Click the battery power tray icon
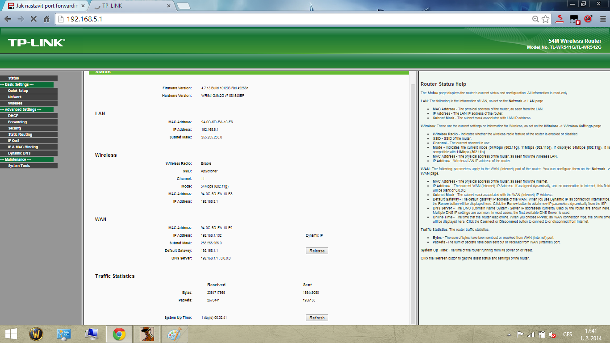Image resolution: width=610 pixels, height=343 pixels. (542, 334)
